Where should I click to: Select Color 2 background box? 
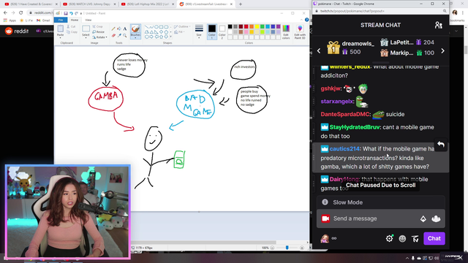pos(222,32)
